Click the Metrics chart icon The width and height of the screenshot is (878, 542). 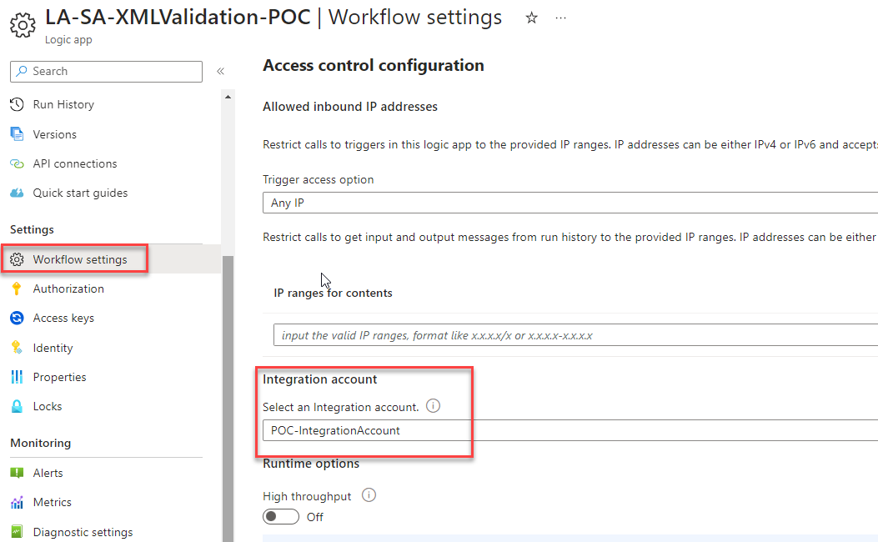17,502
